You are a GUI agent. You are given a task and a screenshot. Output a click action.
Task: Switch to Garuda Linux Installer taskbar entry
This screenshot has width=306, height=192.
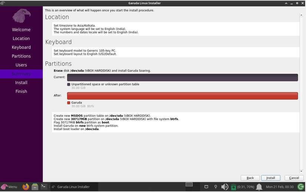pyautogui.click(x=73, y=187)
